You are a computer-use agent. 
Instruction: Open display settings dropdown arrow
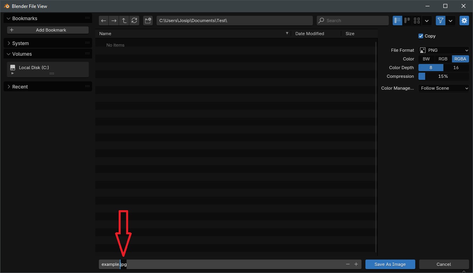point(427,21)
